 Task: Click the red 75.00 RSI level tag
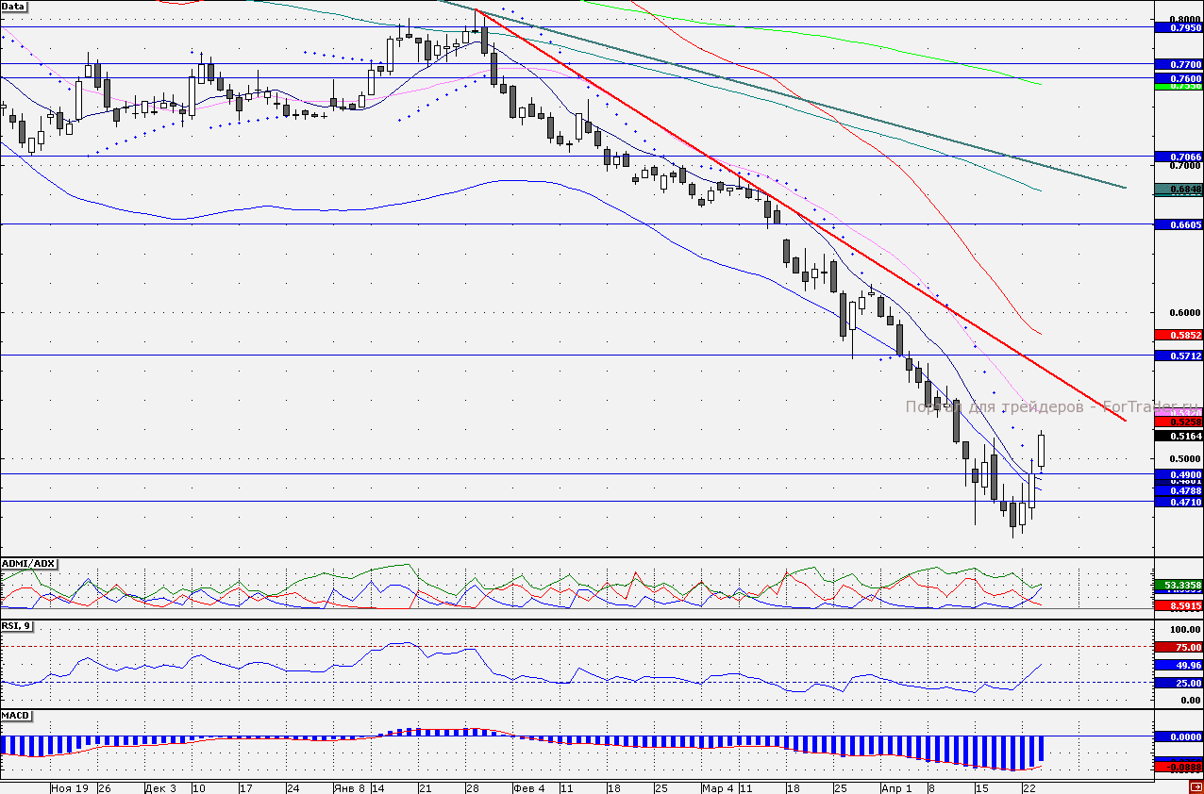tap(1179, 647)
